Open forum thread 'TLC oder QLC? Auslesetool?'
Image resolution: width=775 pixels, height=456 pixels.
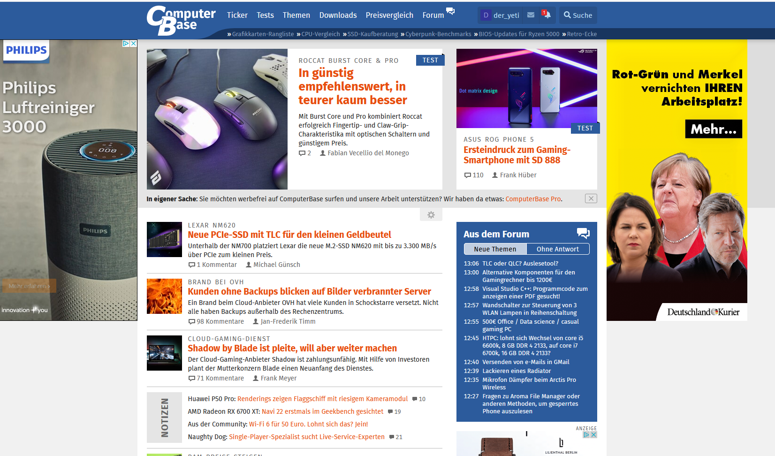pyautogui.click(x=520, y=264)
